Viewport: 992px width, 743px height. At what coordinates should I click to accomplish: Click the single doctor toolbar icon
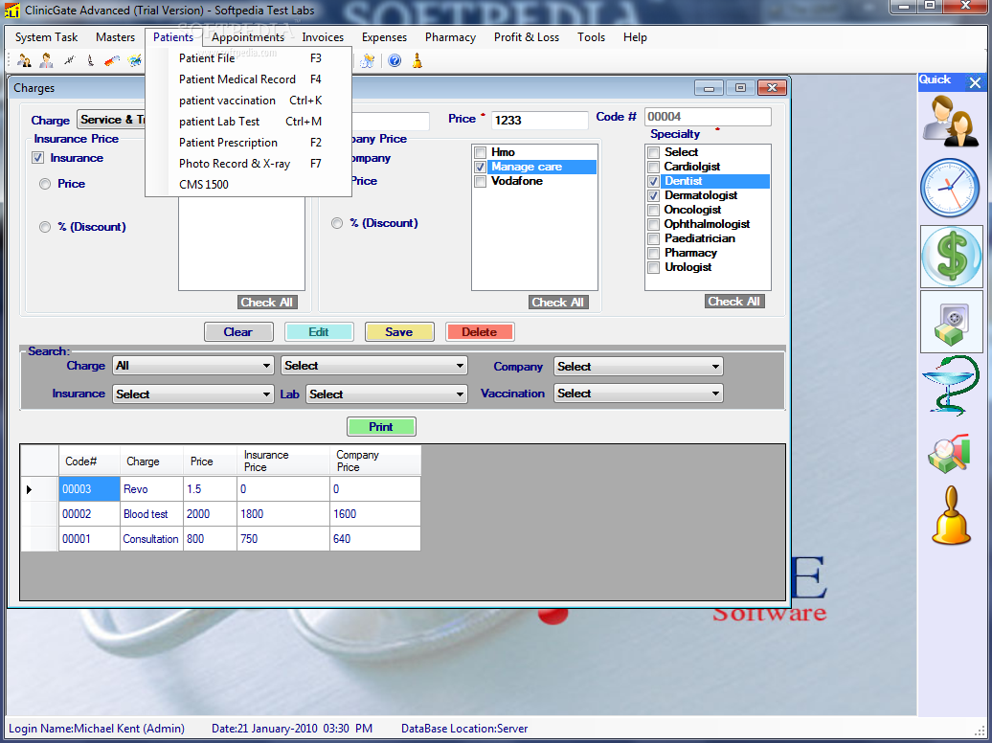[46, 60]
